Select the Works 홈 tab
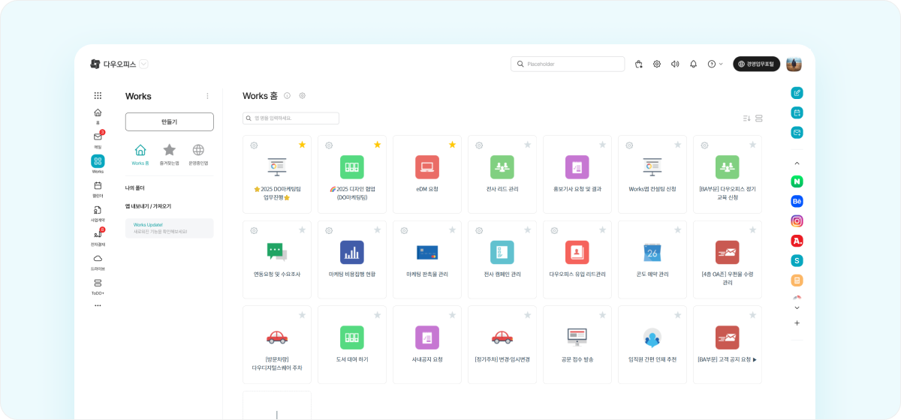 140,154
